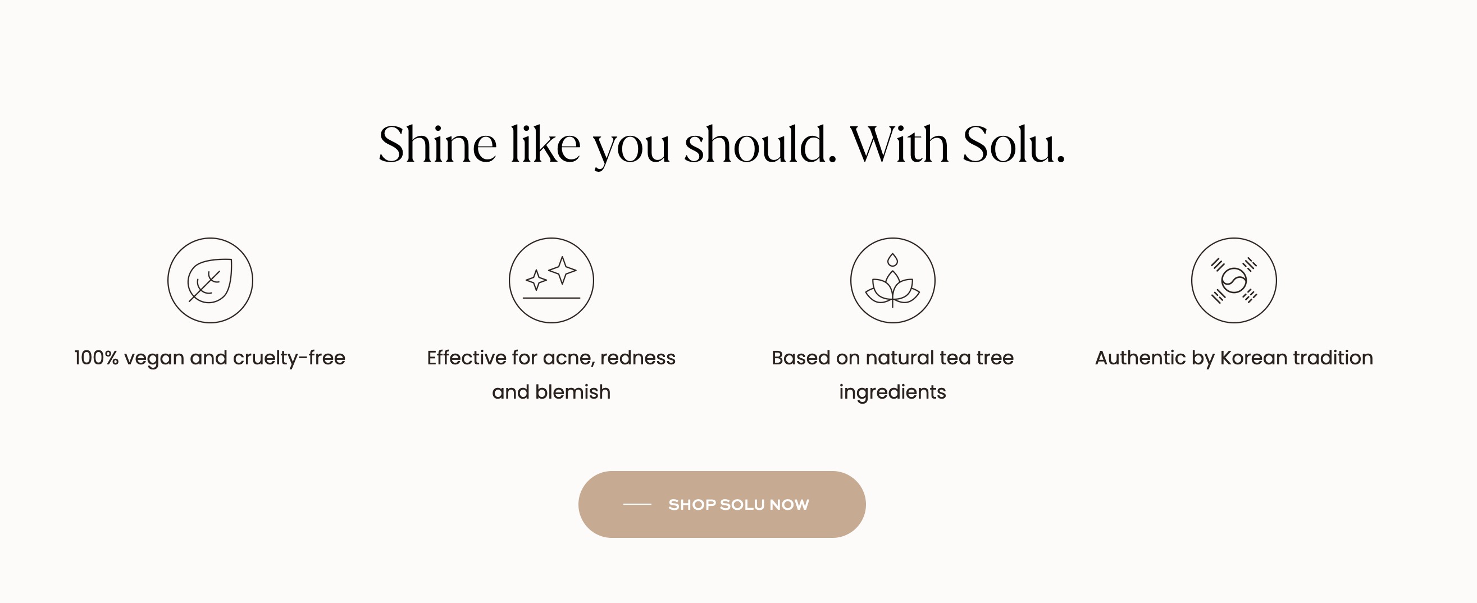
Task: Click the water droplet above the lotus
Action: [892, 260]
